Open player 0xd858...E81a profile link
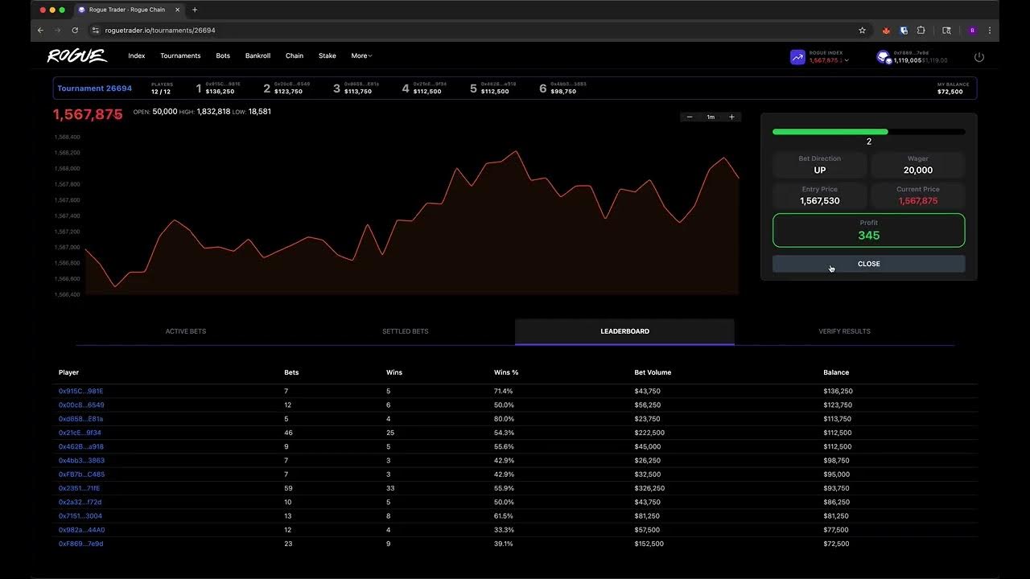 pyautogui.click(x=80, y=419)
